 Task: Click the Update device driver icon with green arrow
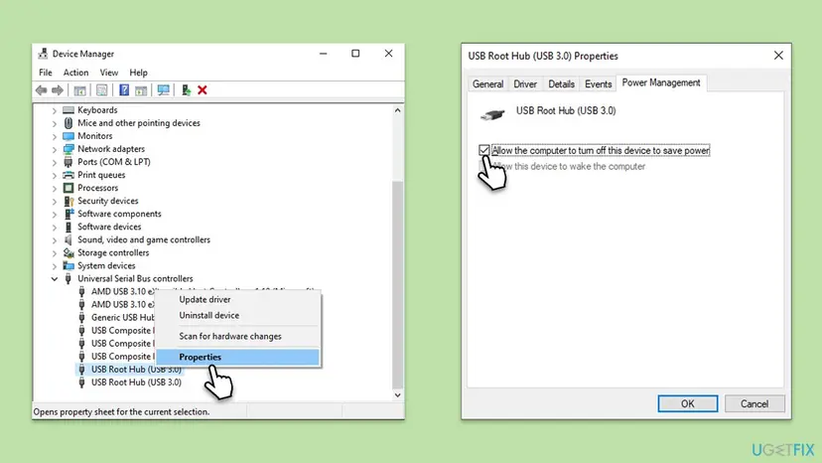tap(186, 90)
